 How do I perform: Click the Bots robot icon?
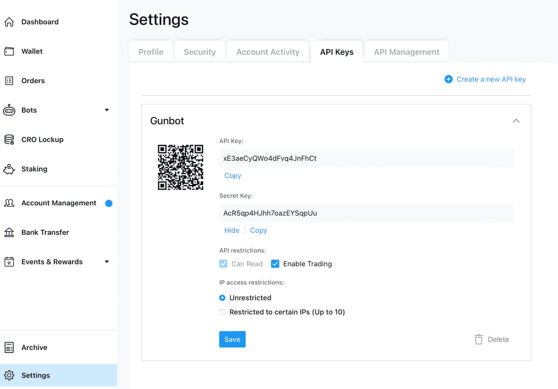coord(9,110)
